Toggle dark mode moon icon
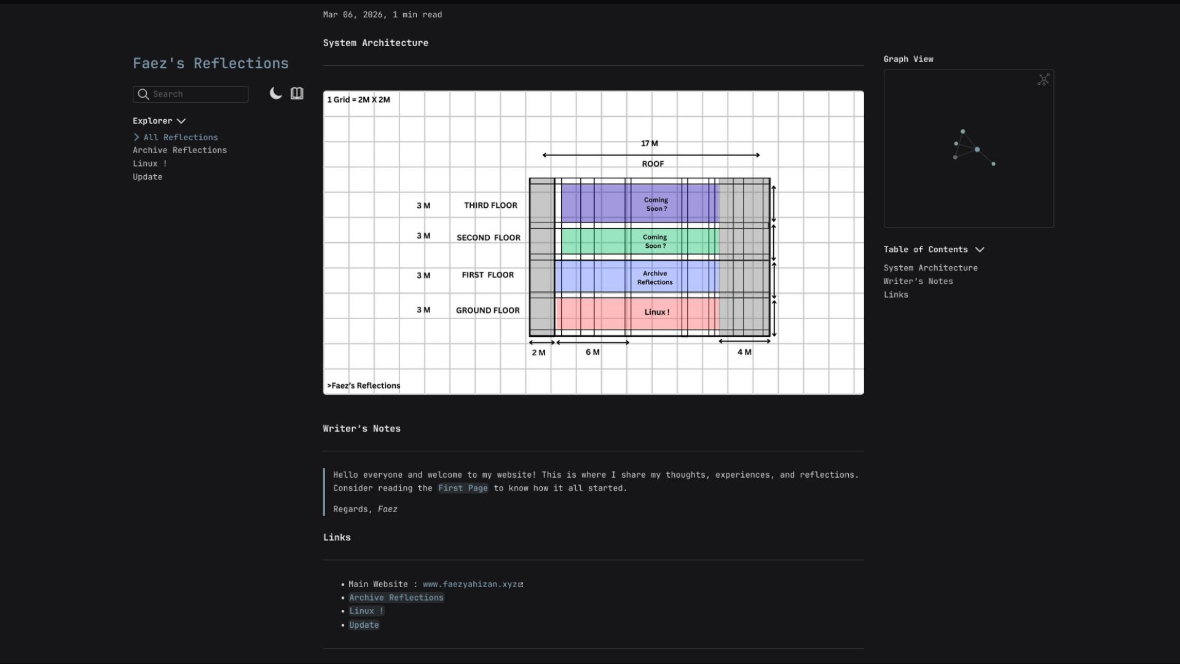The image size is (1180, 664). (x=276, y=93)
